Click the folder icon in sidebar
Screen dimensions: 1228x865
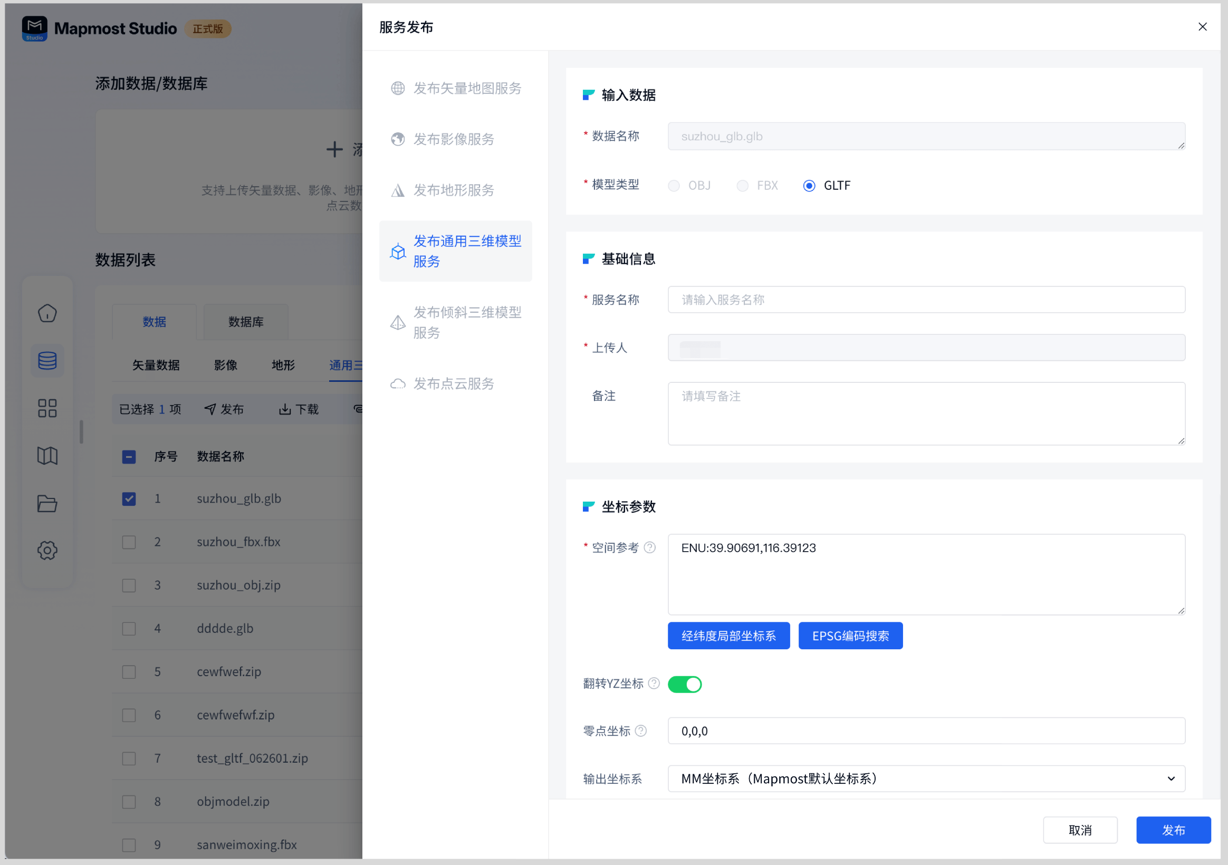(47, 503)
